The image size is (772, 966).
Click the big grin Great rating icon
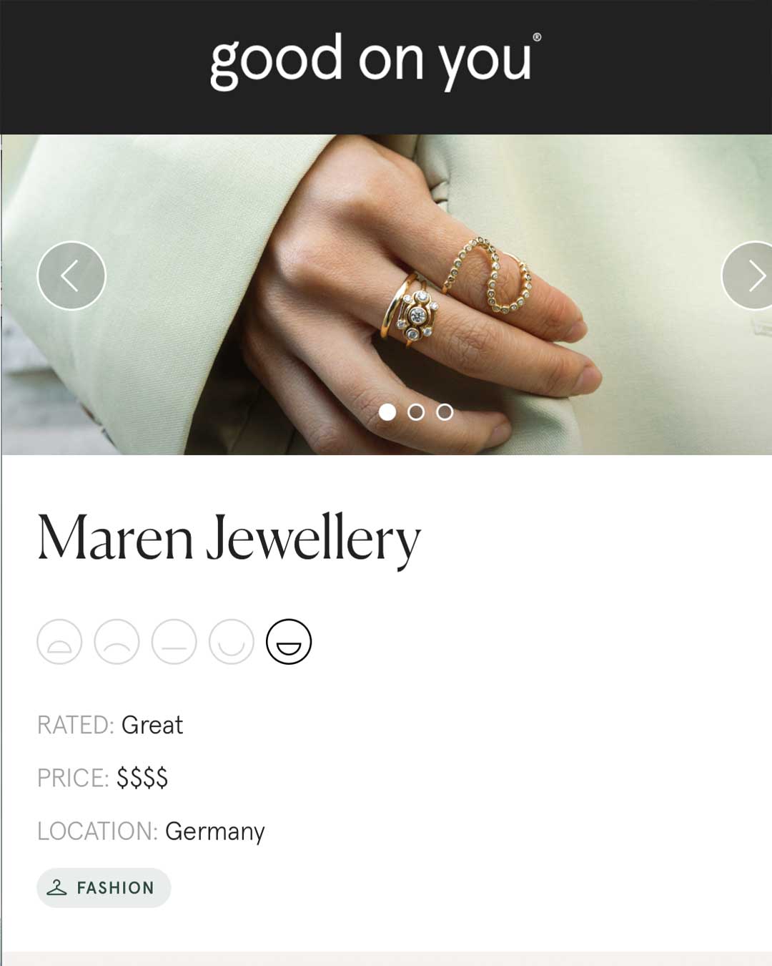[289, 641]
